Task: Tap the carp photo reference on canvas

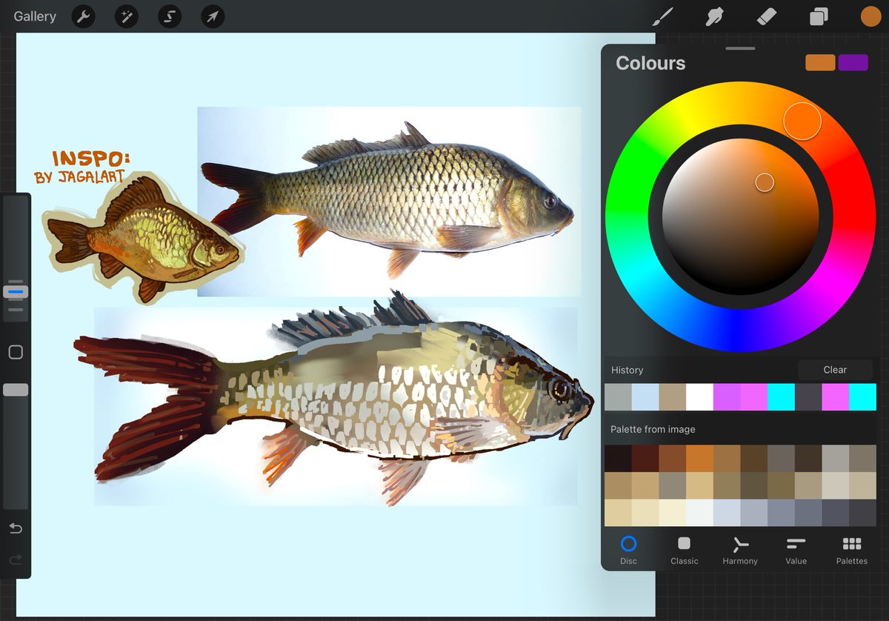Action: click(x=389, y=202)
